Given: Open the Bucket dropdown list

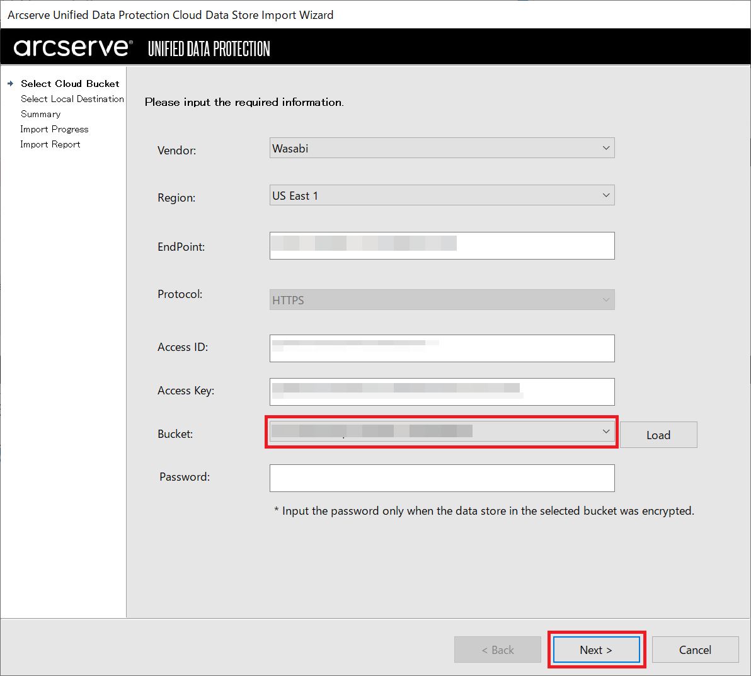Looking at the screenshot, I should click(442, 431).
